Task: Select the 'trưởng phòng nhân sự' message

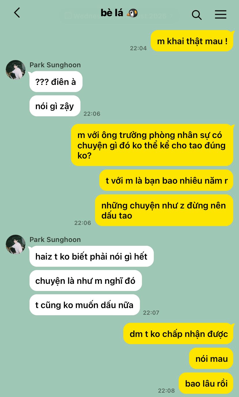Action: click(152, 145)
